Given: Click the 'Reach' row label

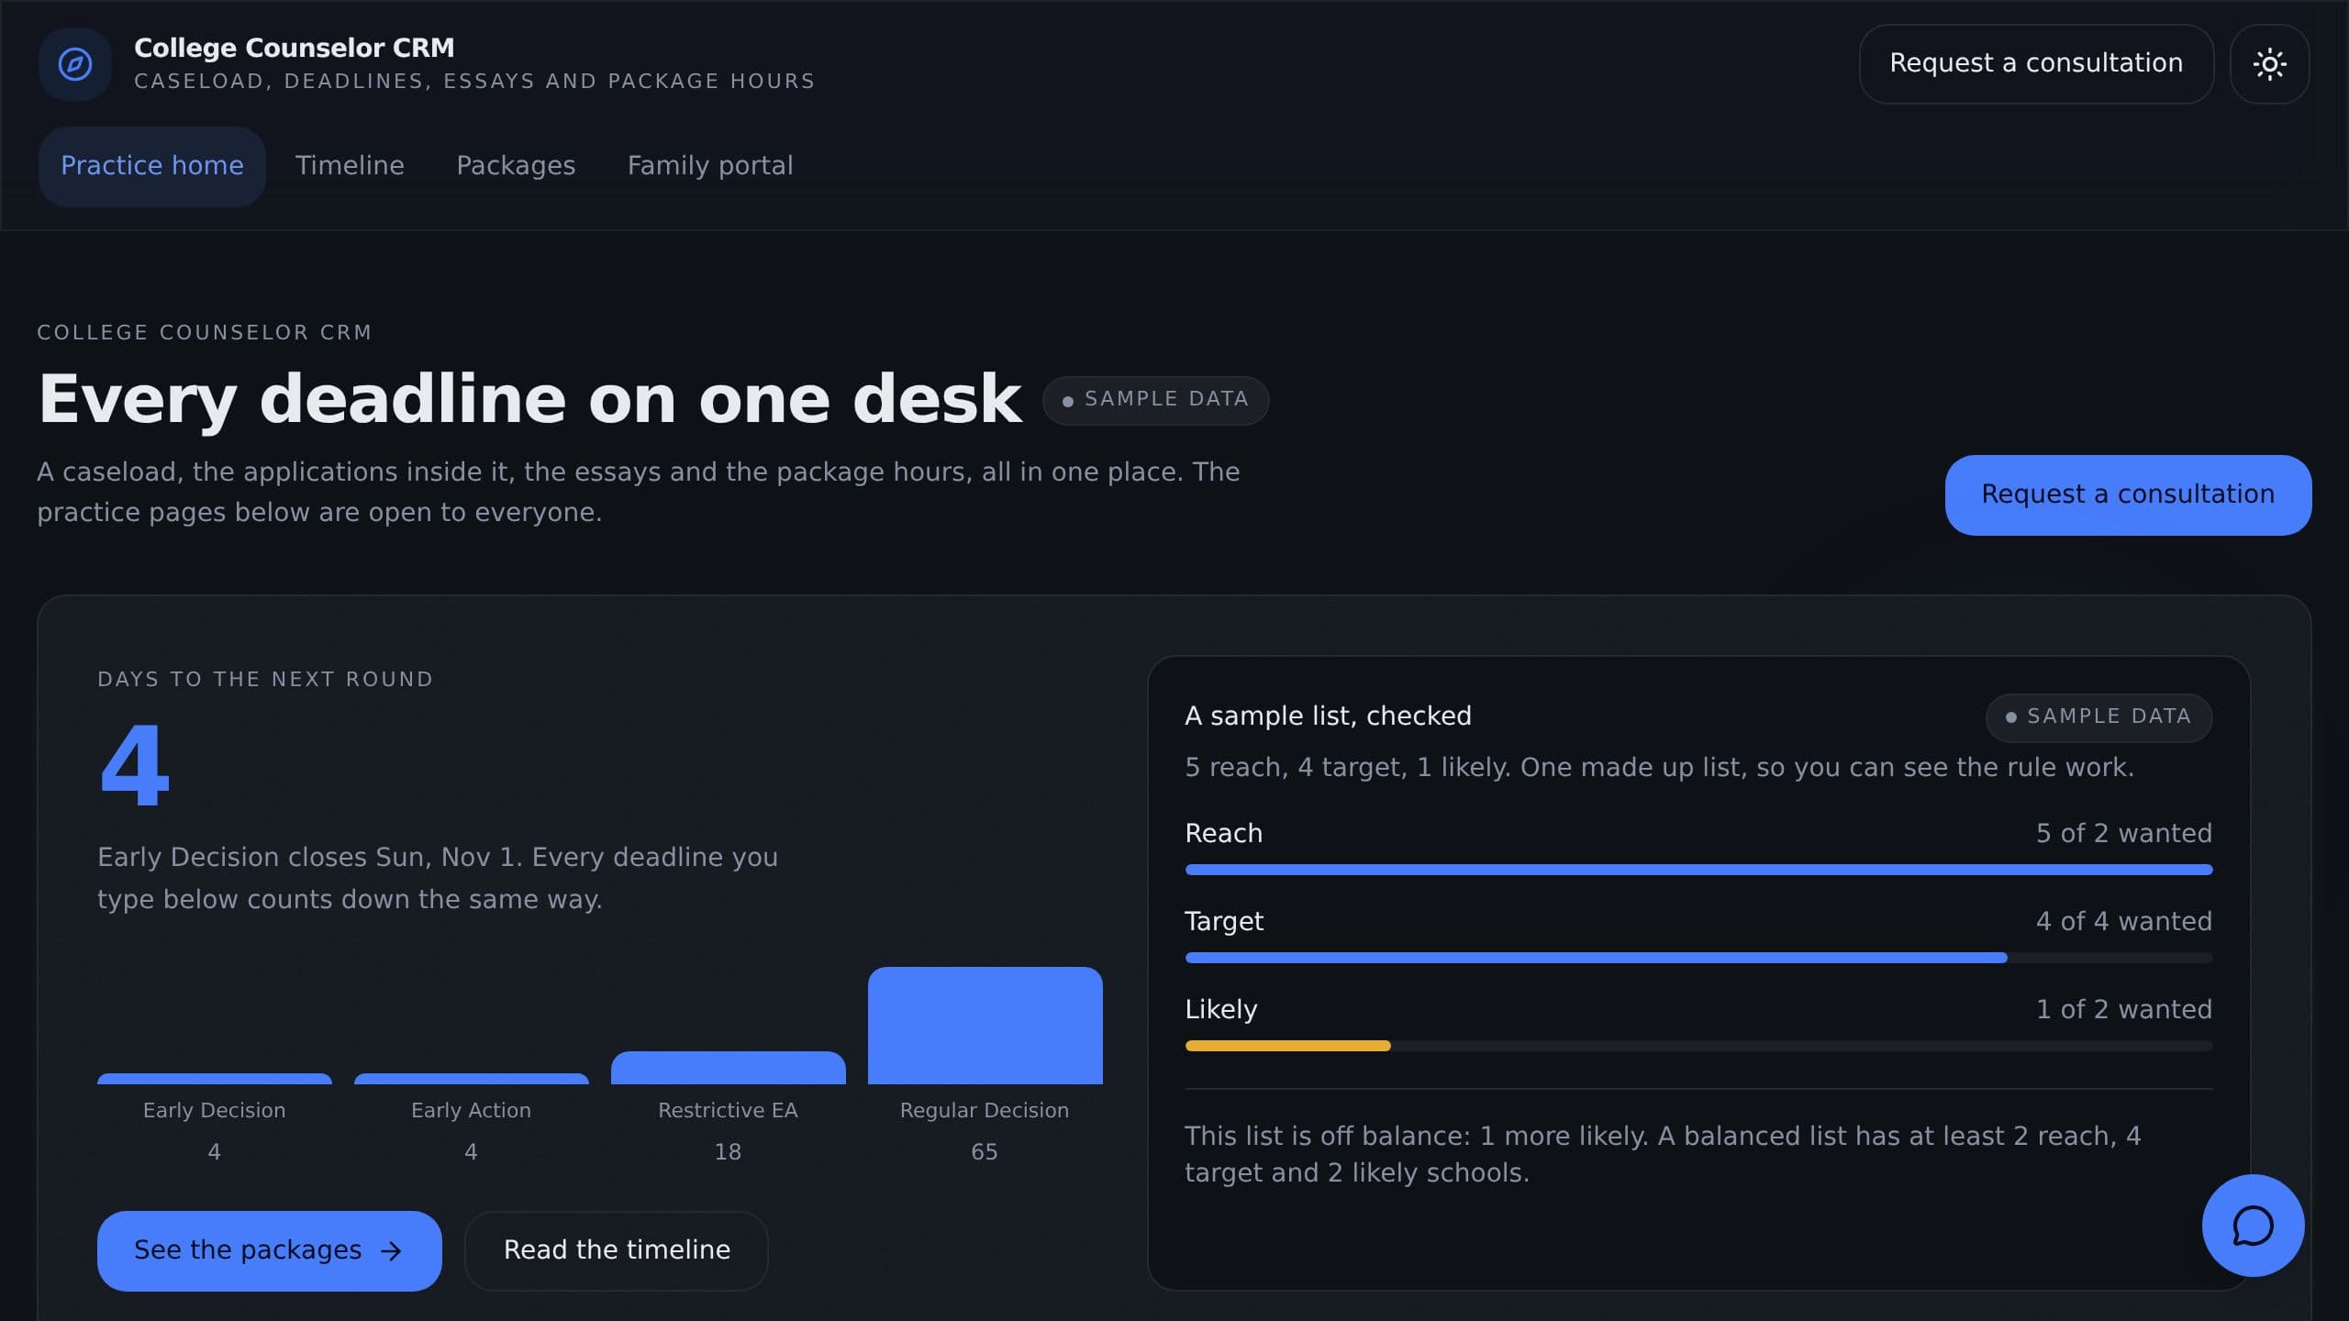Looking at the screenshot, I should click(1224, 833).
